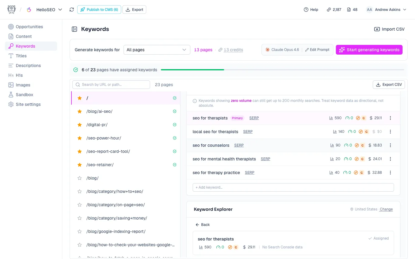Star the /blog/ page

coord(80,178)
